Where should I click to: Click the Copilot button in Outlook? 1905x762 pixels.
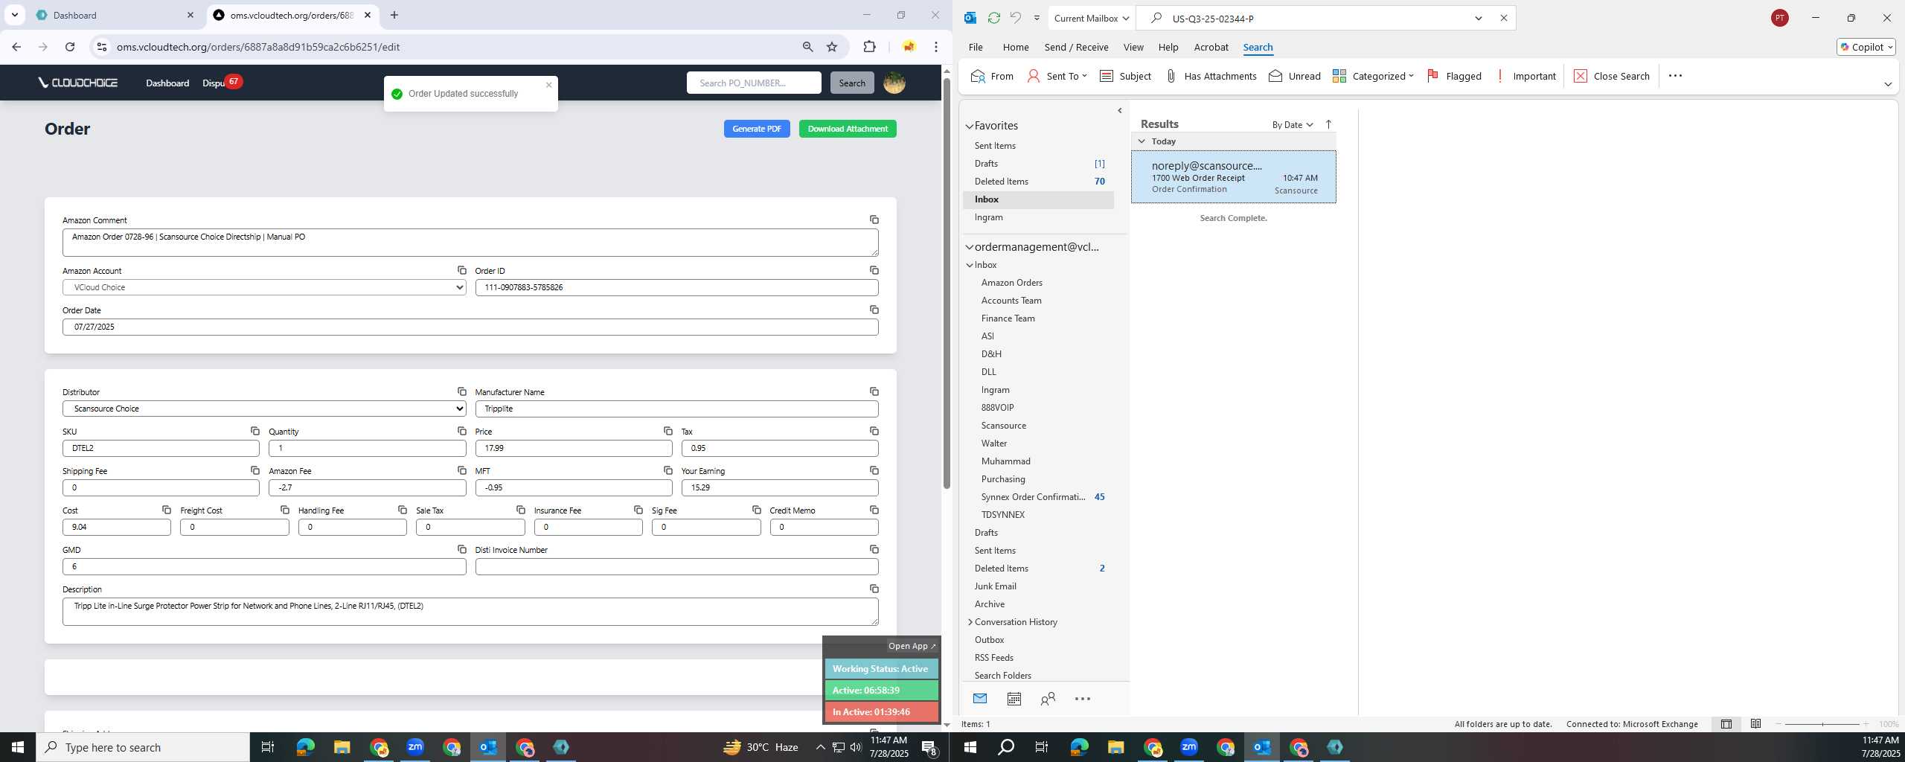tap(1866, 47)
